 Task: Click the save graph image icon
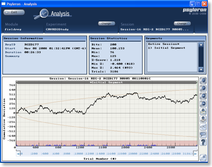pos(203,111)
